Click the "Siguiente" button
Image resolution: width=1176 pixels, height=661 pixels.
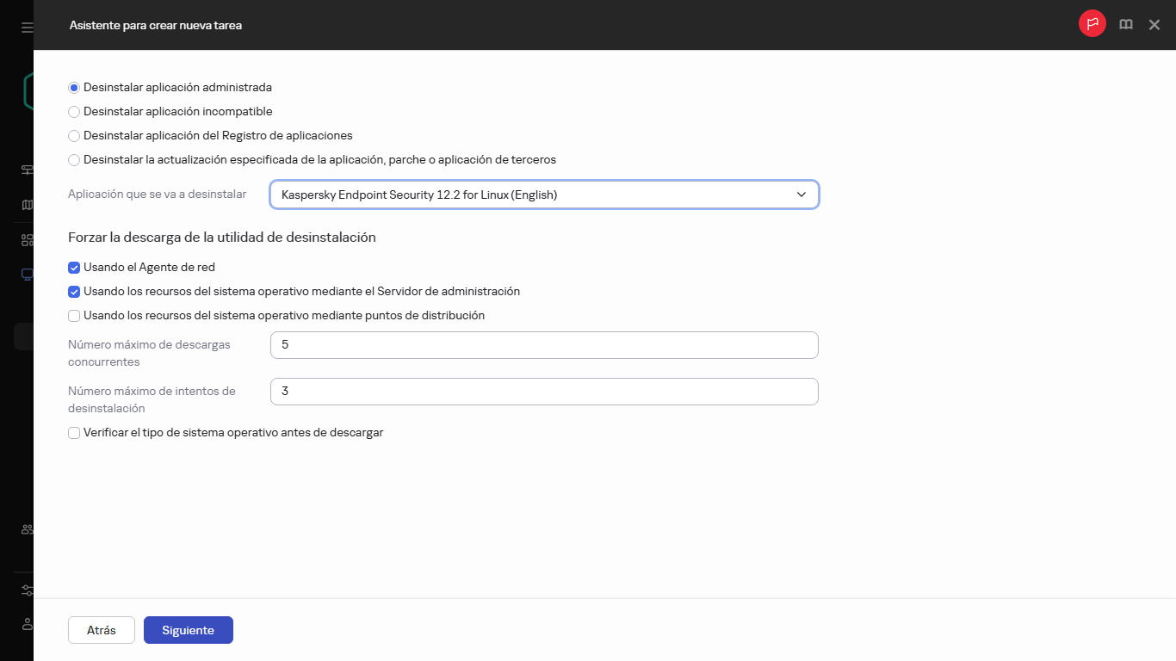[x=188, y=629]
